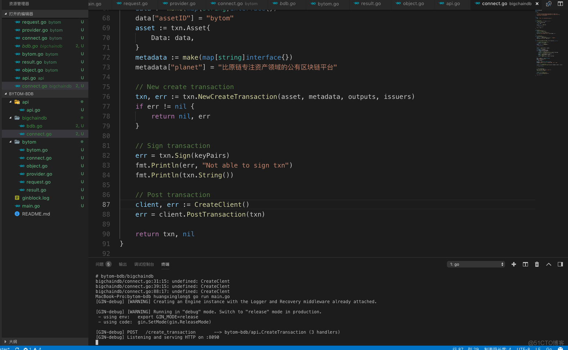Place cursor on CreateClient() call
Viewport: 568px width, 350px height.
tap(222, 205)
